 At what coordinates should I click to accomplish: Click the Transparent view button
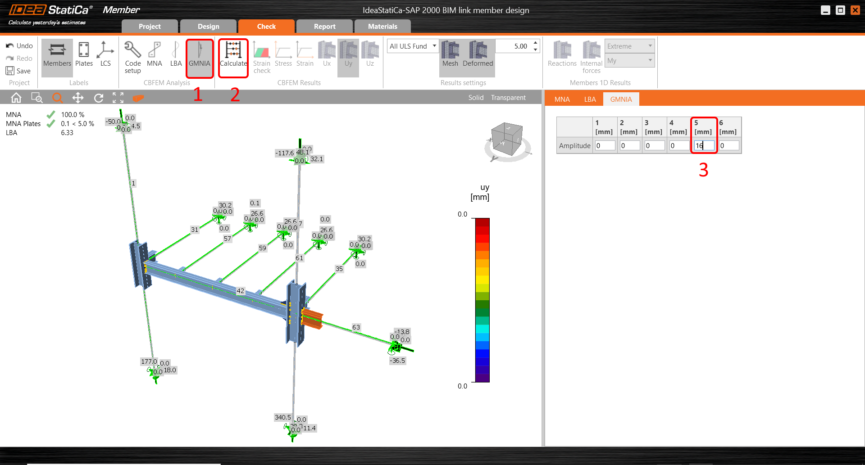click(508, 98)
